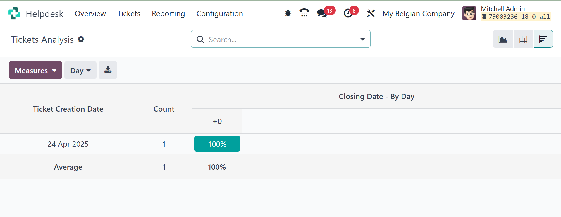The image size is (561, 217).
Task: Open the Day interval dropdown
Action: click(80, 70)
